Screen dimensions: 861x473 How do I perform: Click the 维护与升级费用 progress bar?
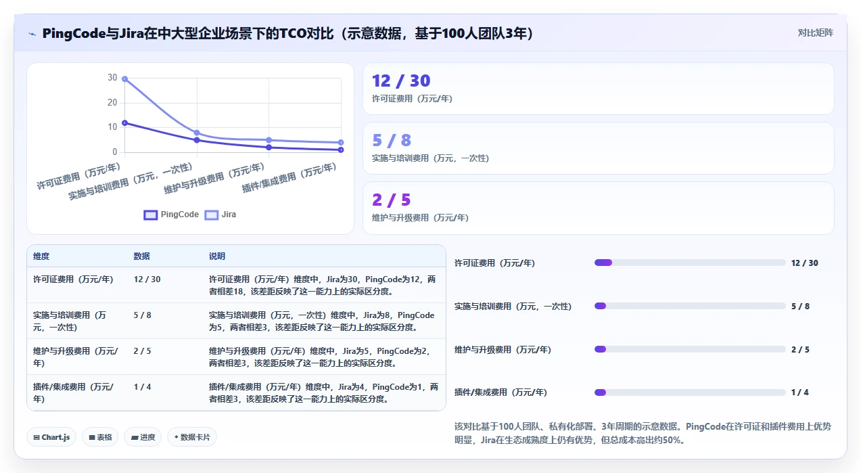click(x=690, y=349)
